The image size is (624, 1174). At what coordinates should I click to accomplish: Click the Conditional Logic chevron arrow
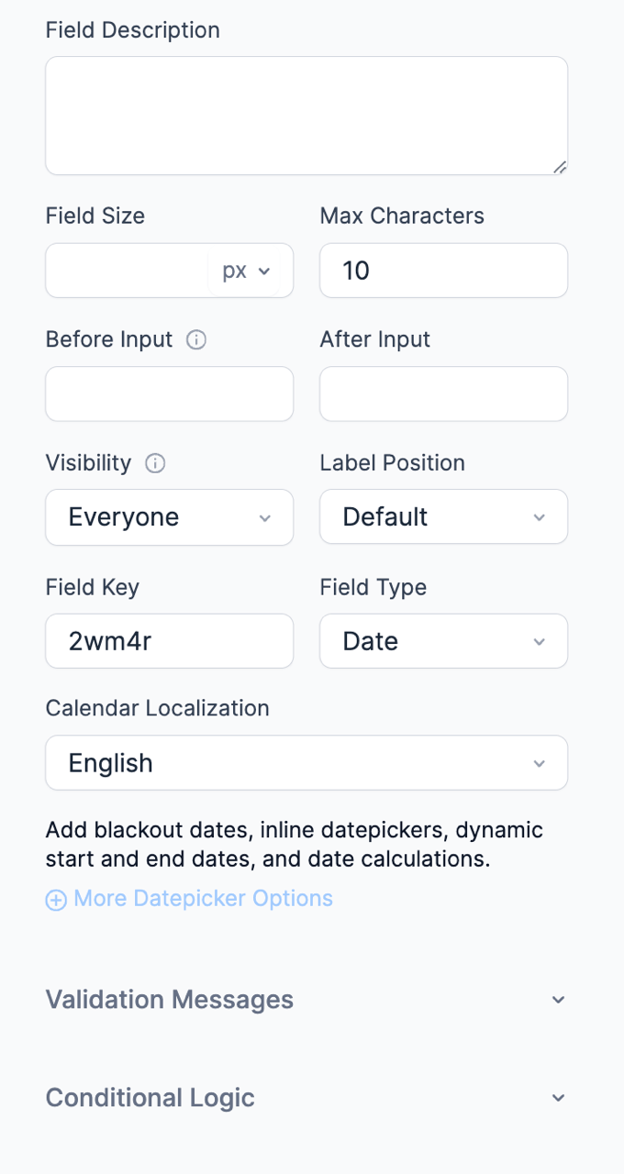pyautogui.click(x=558, y=1098)
